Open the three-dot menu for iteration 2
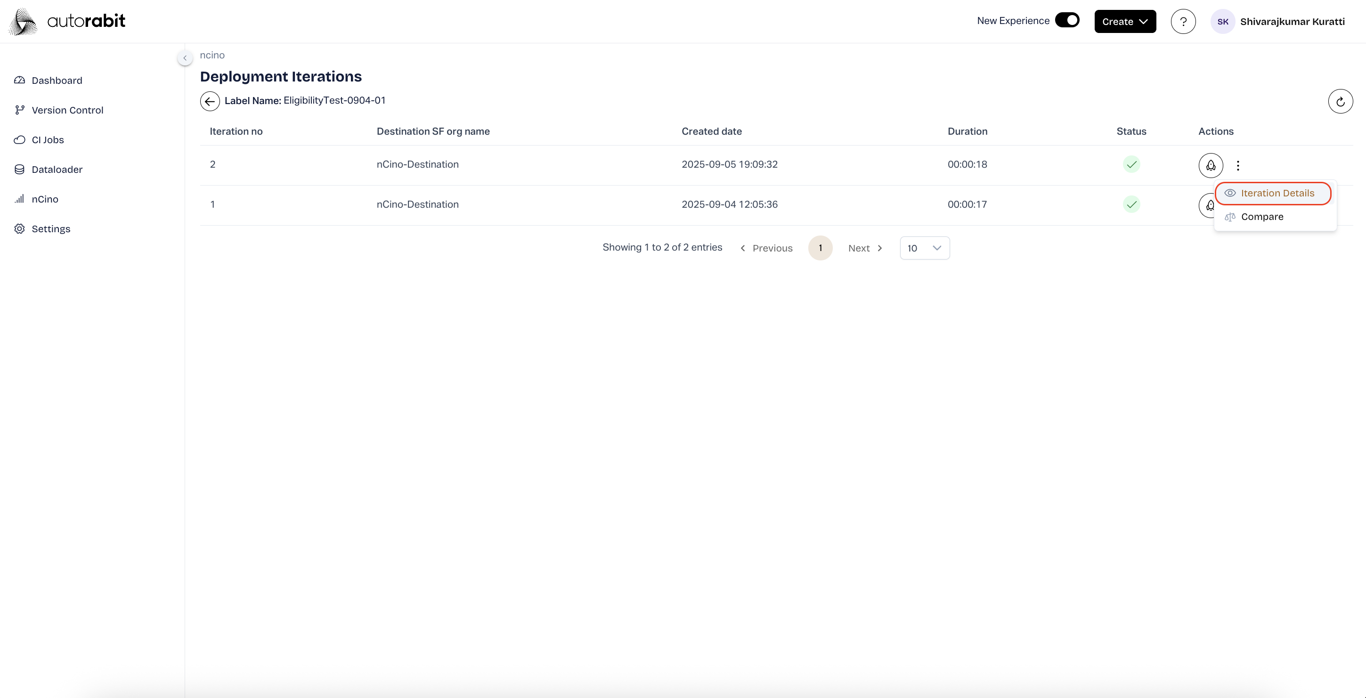 tap(1238, 165)
